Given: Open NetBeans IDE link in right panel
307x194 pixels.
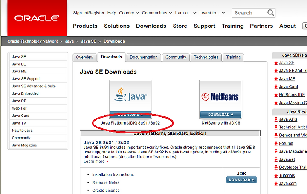Looking at the screenshot, I should coord(292,95).
